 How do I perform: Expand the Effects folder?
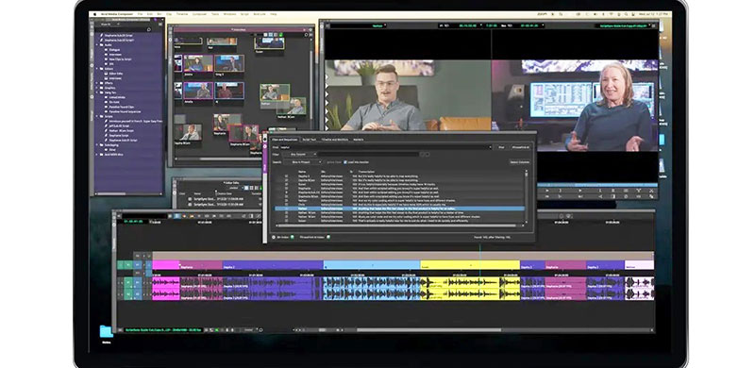[x=97, y=83]
